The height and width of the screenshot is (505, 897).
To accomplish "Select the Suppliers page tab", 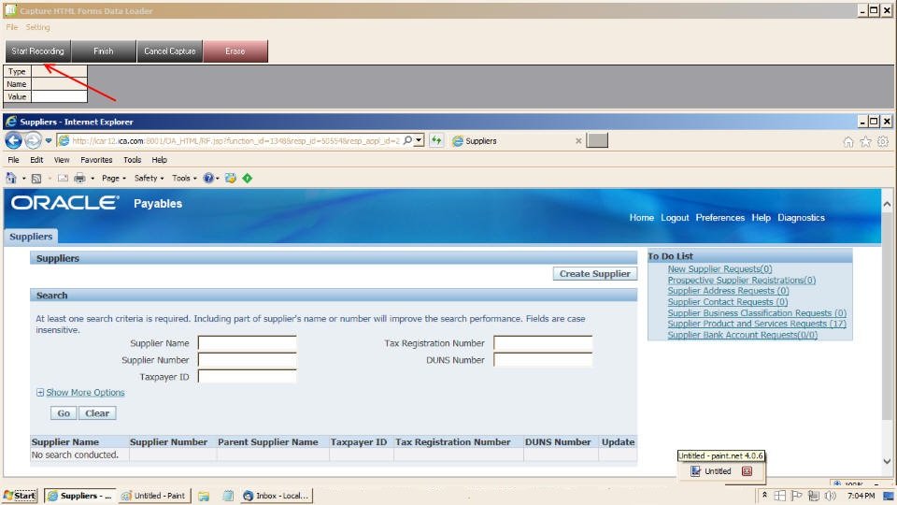I will point(31,237).
